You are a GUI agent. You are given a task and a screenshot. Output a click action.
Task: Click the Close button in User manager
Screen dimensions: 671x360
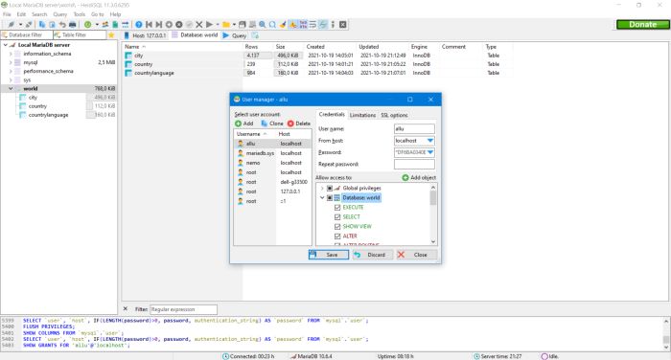point(416,255)
